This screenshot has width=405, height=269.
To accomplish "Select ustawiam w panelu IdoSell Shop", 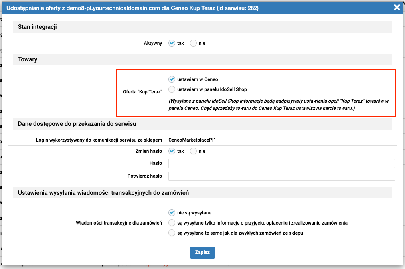I will point(172,89).
